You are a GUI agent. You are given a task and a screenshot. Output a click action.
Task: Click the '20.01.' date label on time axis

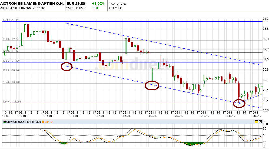179,116
